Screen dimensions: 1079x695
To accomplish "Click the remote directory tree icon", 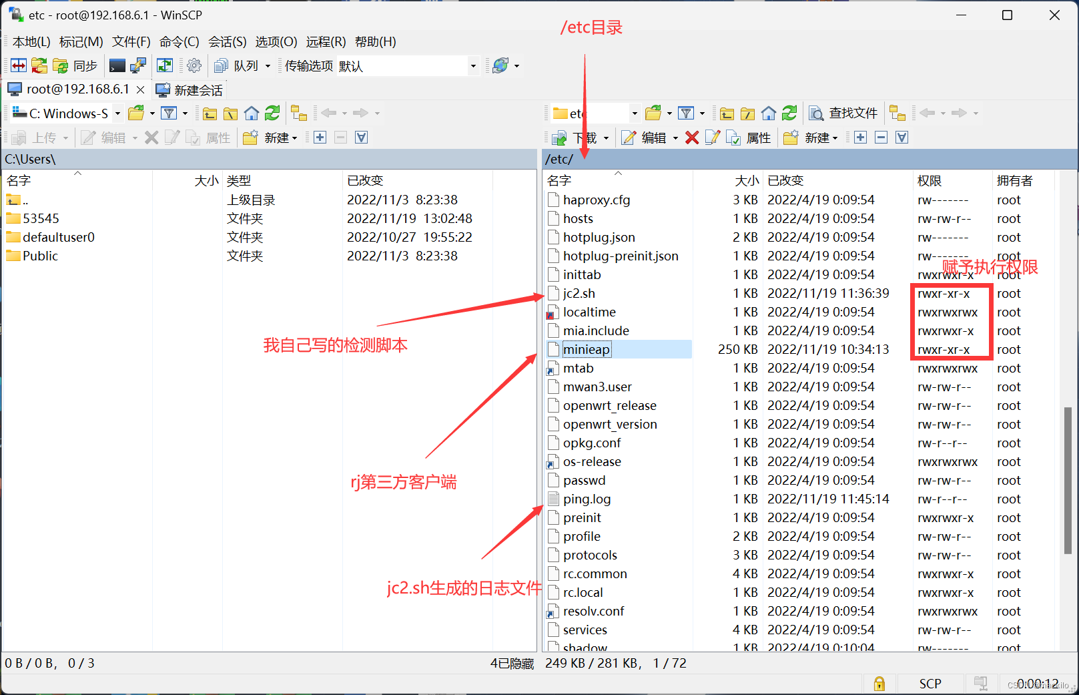I will coord(897,113).
